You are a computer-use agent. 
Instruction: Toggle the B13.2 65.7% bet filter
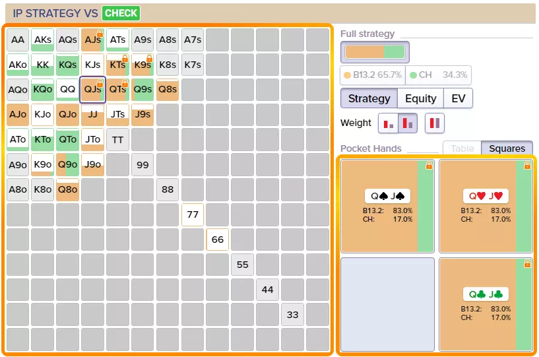(x=373, y=75)
